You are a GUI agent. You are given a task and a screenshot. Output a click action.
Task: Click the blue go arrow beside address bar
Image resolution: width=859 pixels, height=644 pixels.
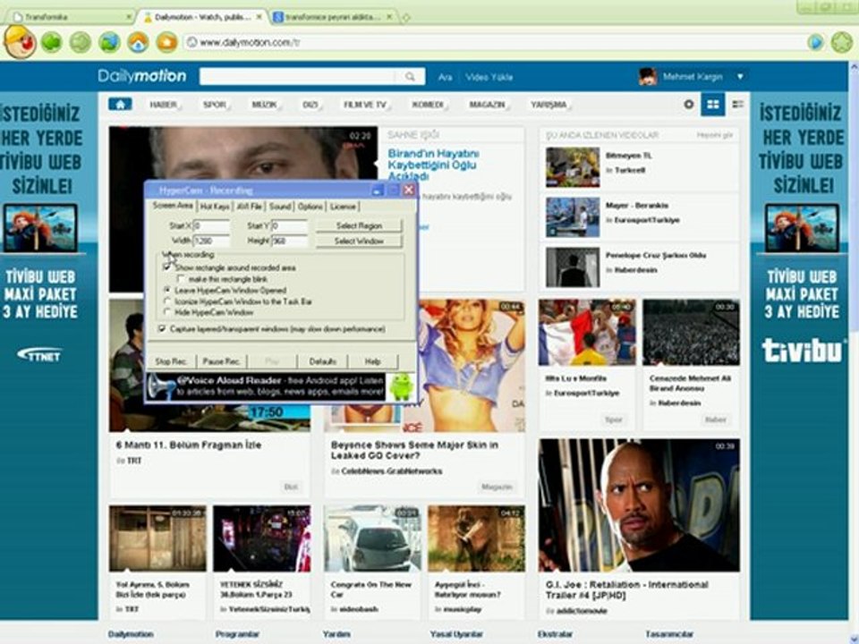coord(815,42)
